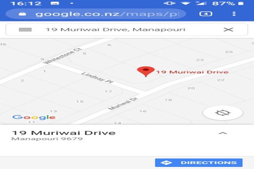The image size is (254, 169).
Task: Tap the my-location crosshair button
Action: 223,113
